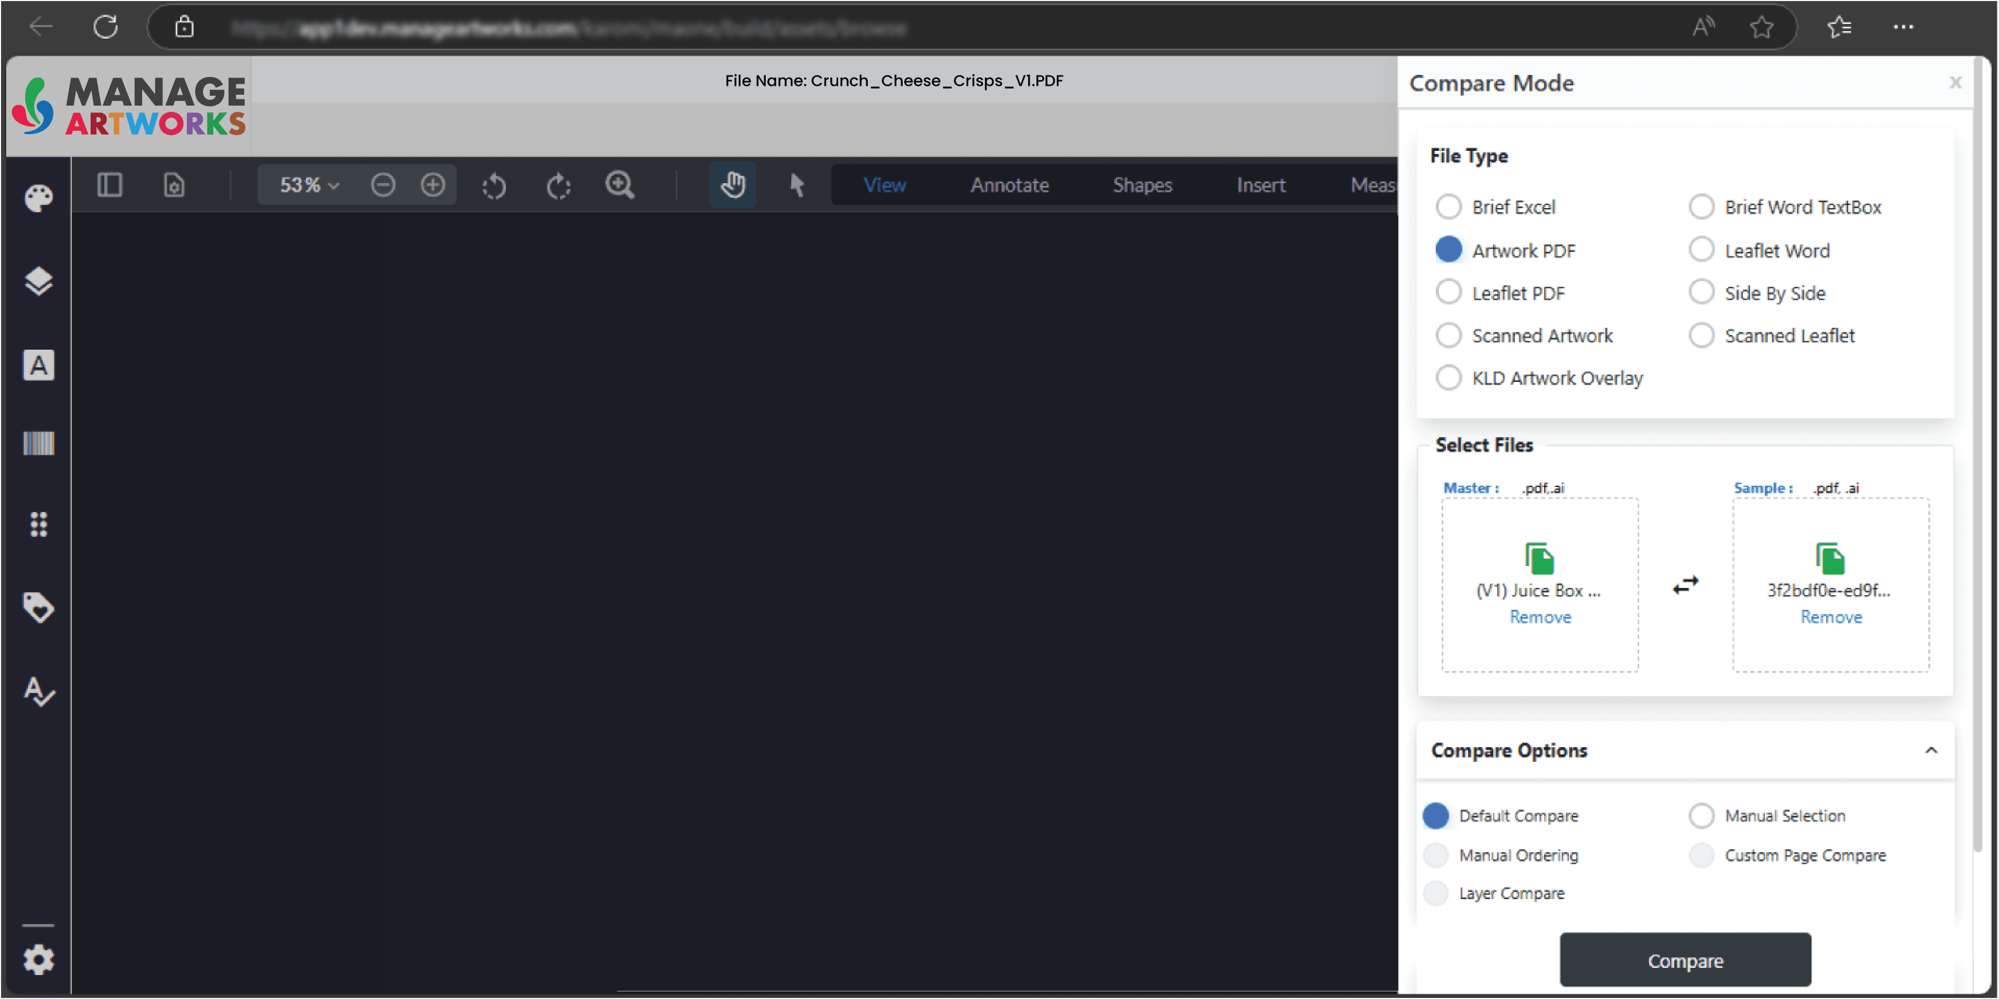Image resolution: width=1999 pixels, height=999 pixels.
Task: Open browser read aloud option
Action: click(1703, 27)
